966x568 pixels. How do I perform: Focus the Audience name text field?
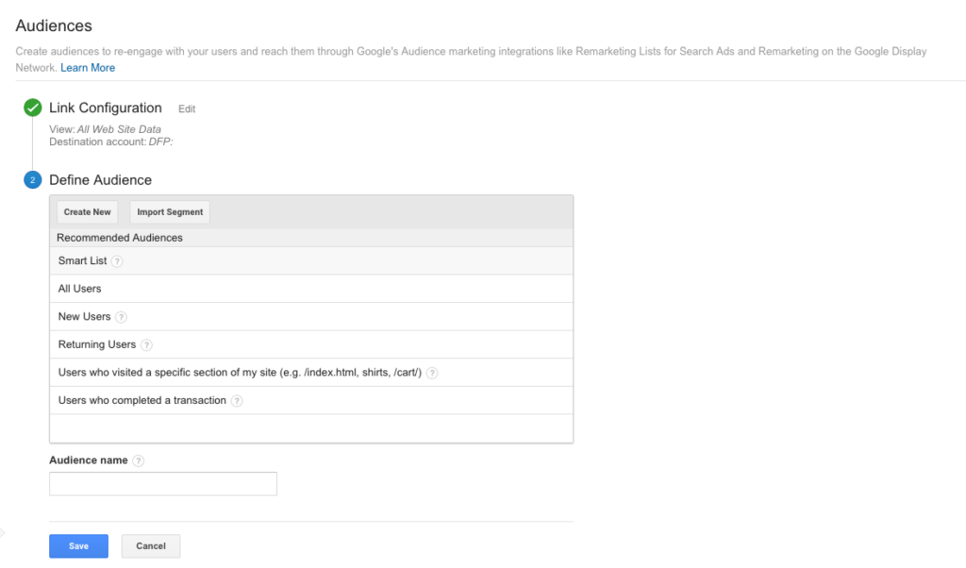(x=163, y=484)
